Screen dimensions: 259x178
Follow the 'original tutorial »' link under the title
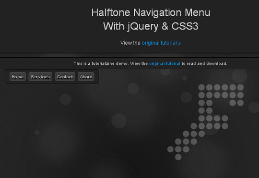pyautogui.click(x=161, y=43)
